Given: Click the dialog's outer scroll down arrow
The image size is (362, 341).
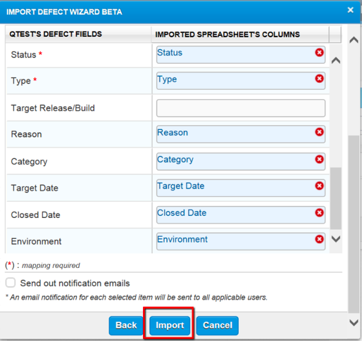Looking at the screenshot, I should pos(354,322).
